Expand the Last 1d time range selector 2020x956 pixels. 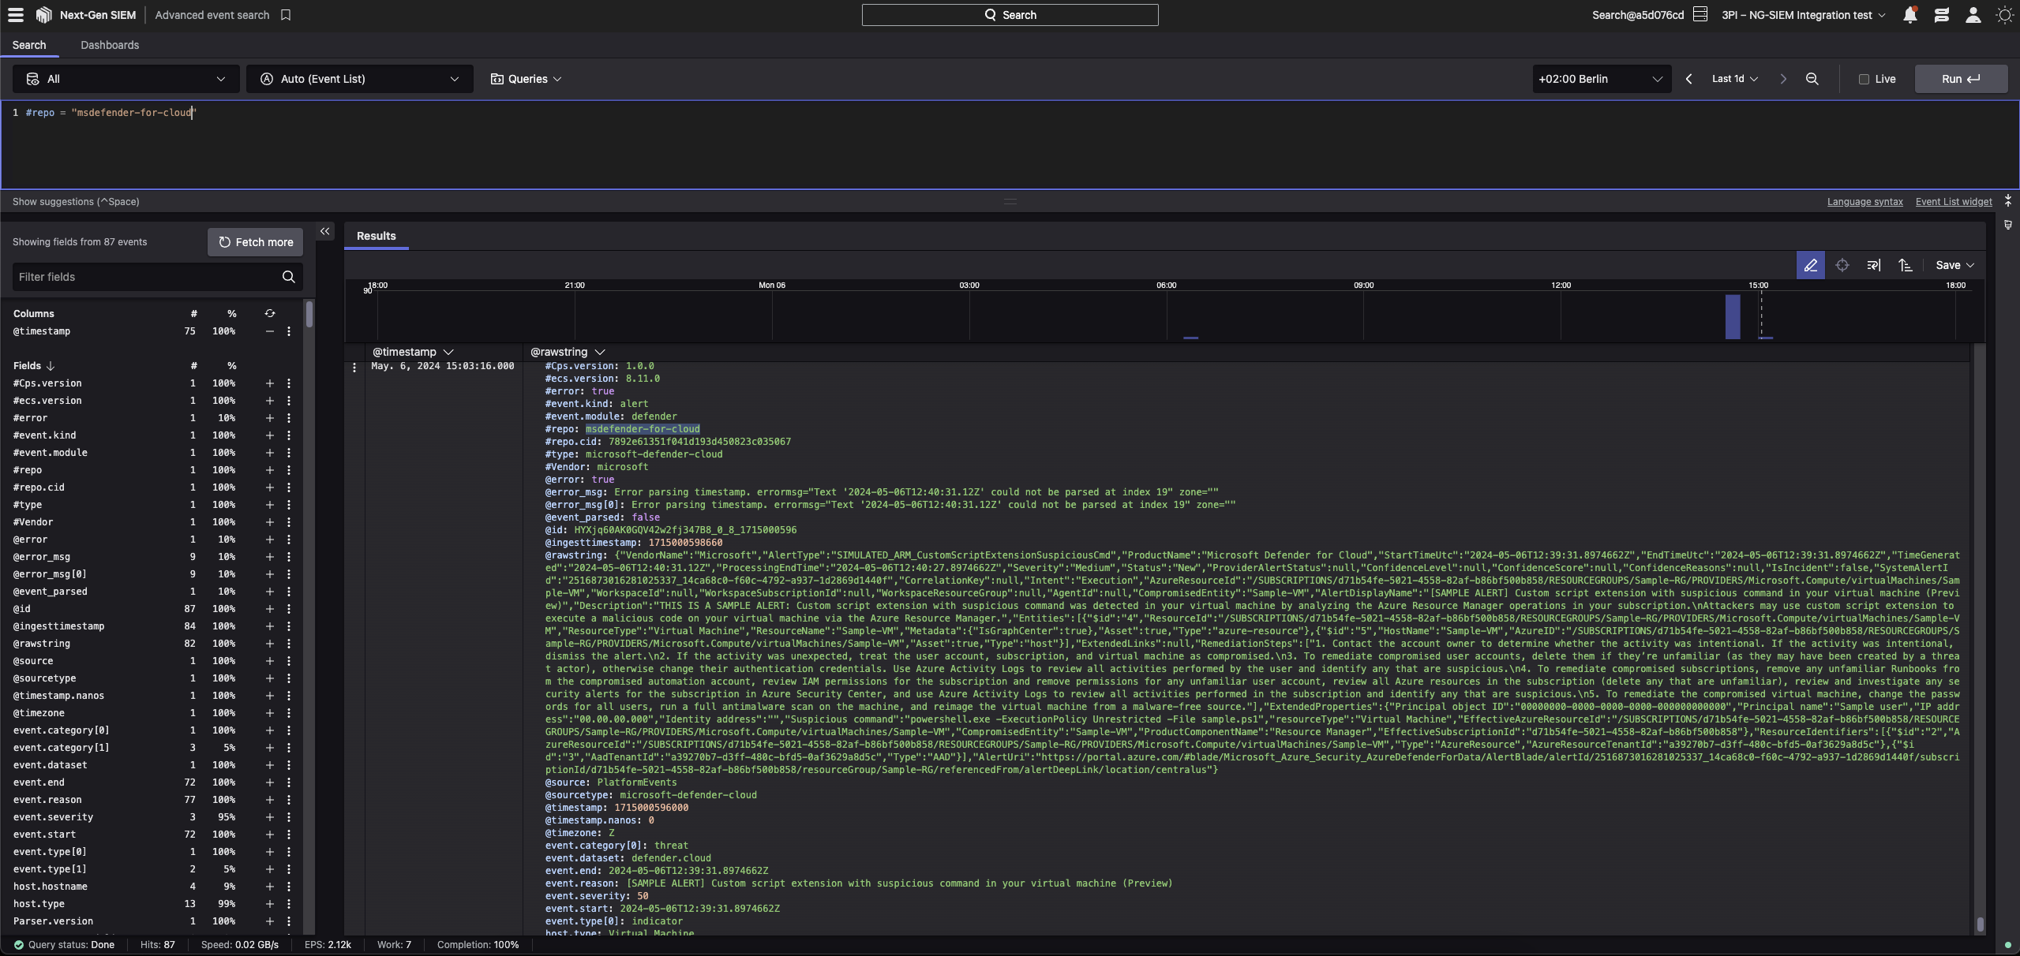[x=1734, y=79]
